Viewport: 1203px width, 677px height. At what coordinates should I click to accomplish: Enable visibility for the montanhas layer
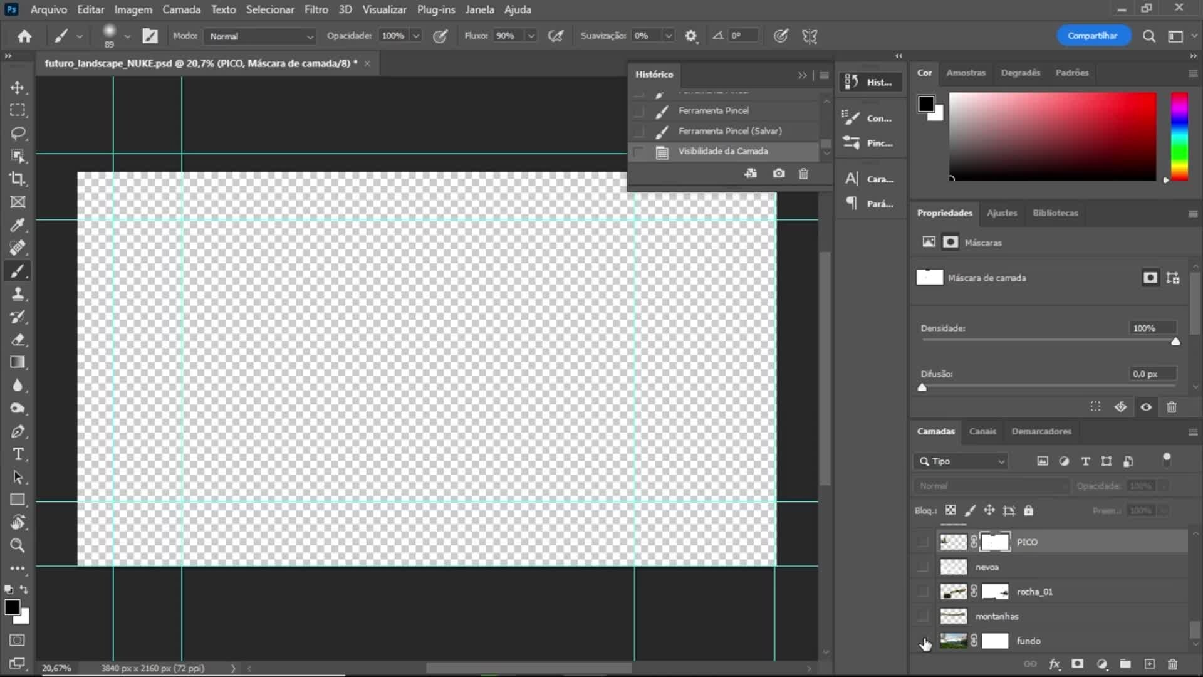(923, 616)
